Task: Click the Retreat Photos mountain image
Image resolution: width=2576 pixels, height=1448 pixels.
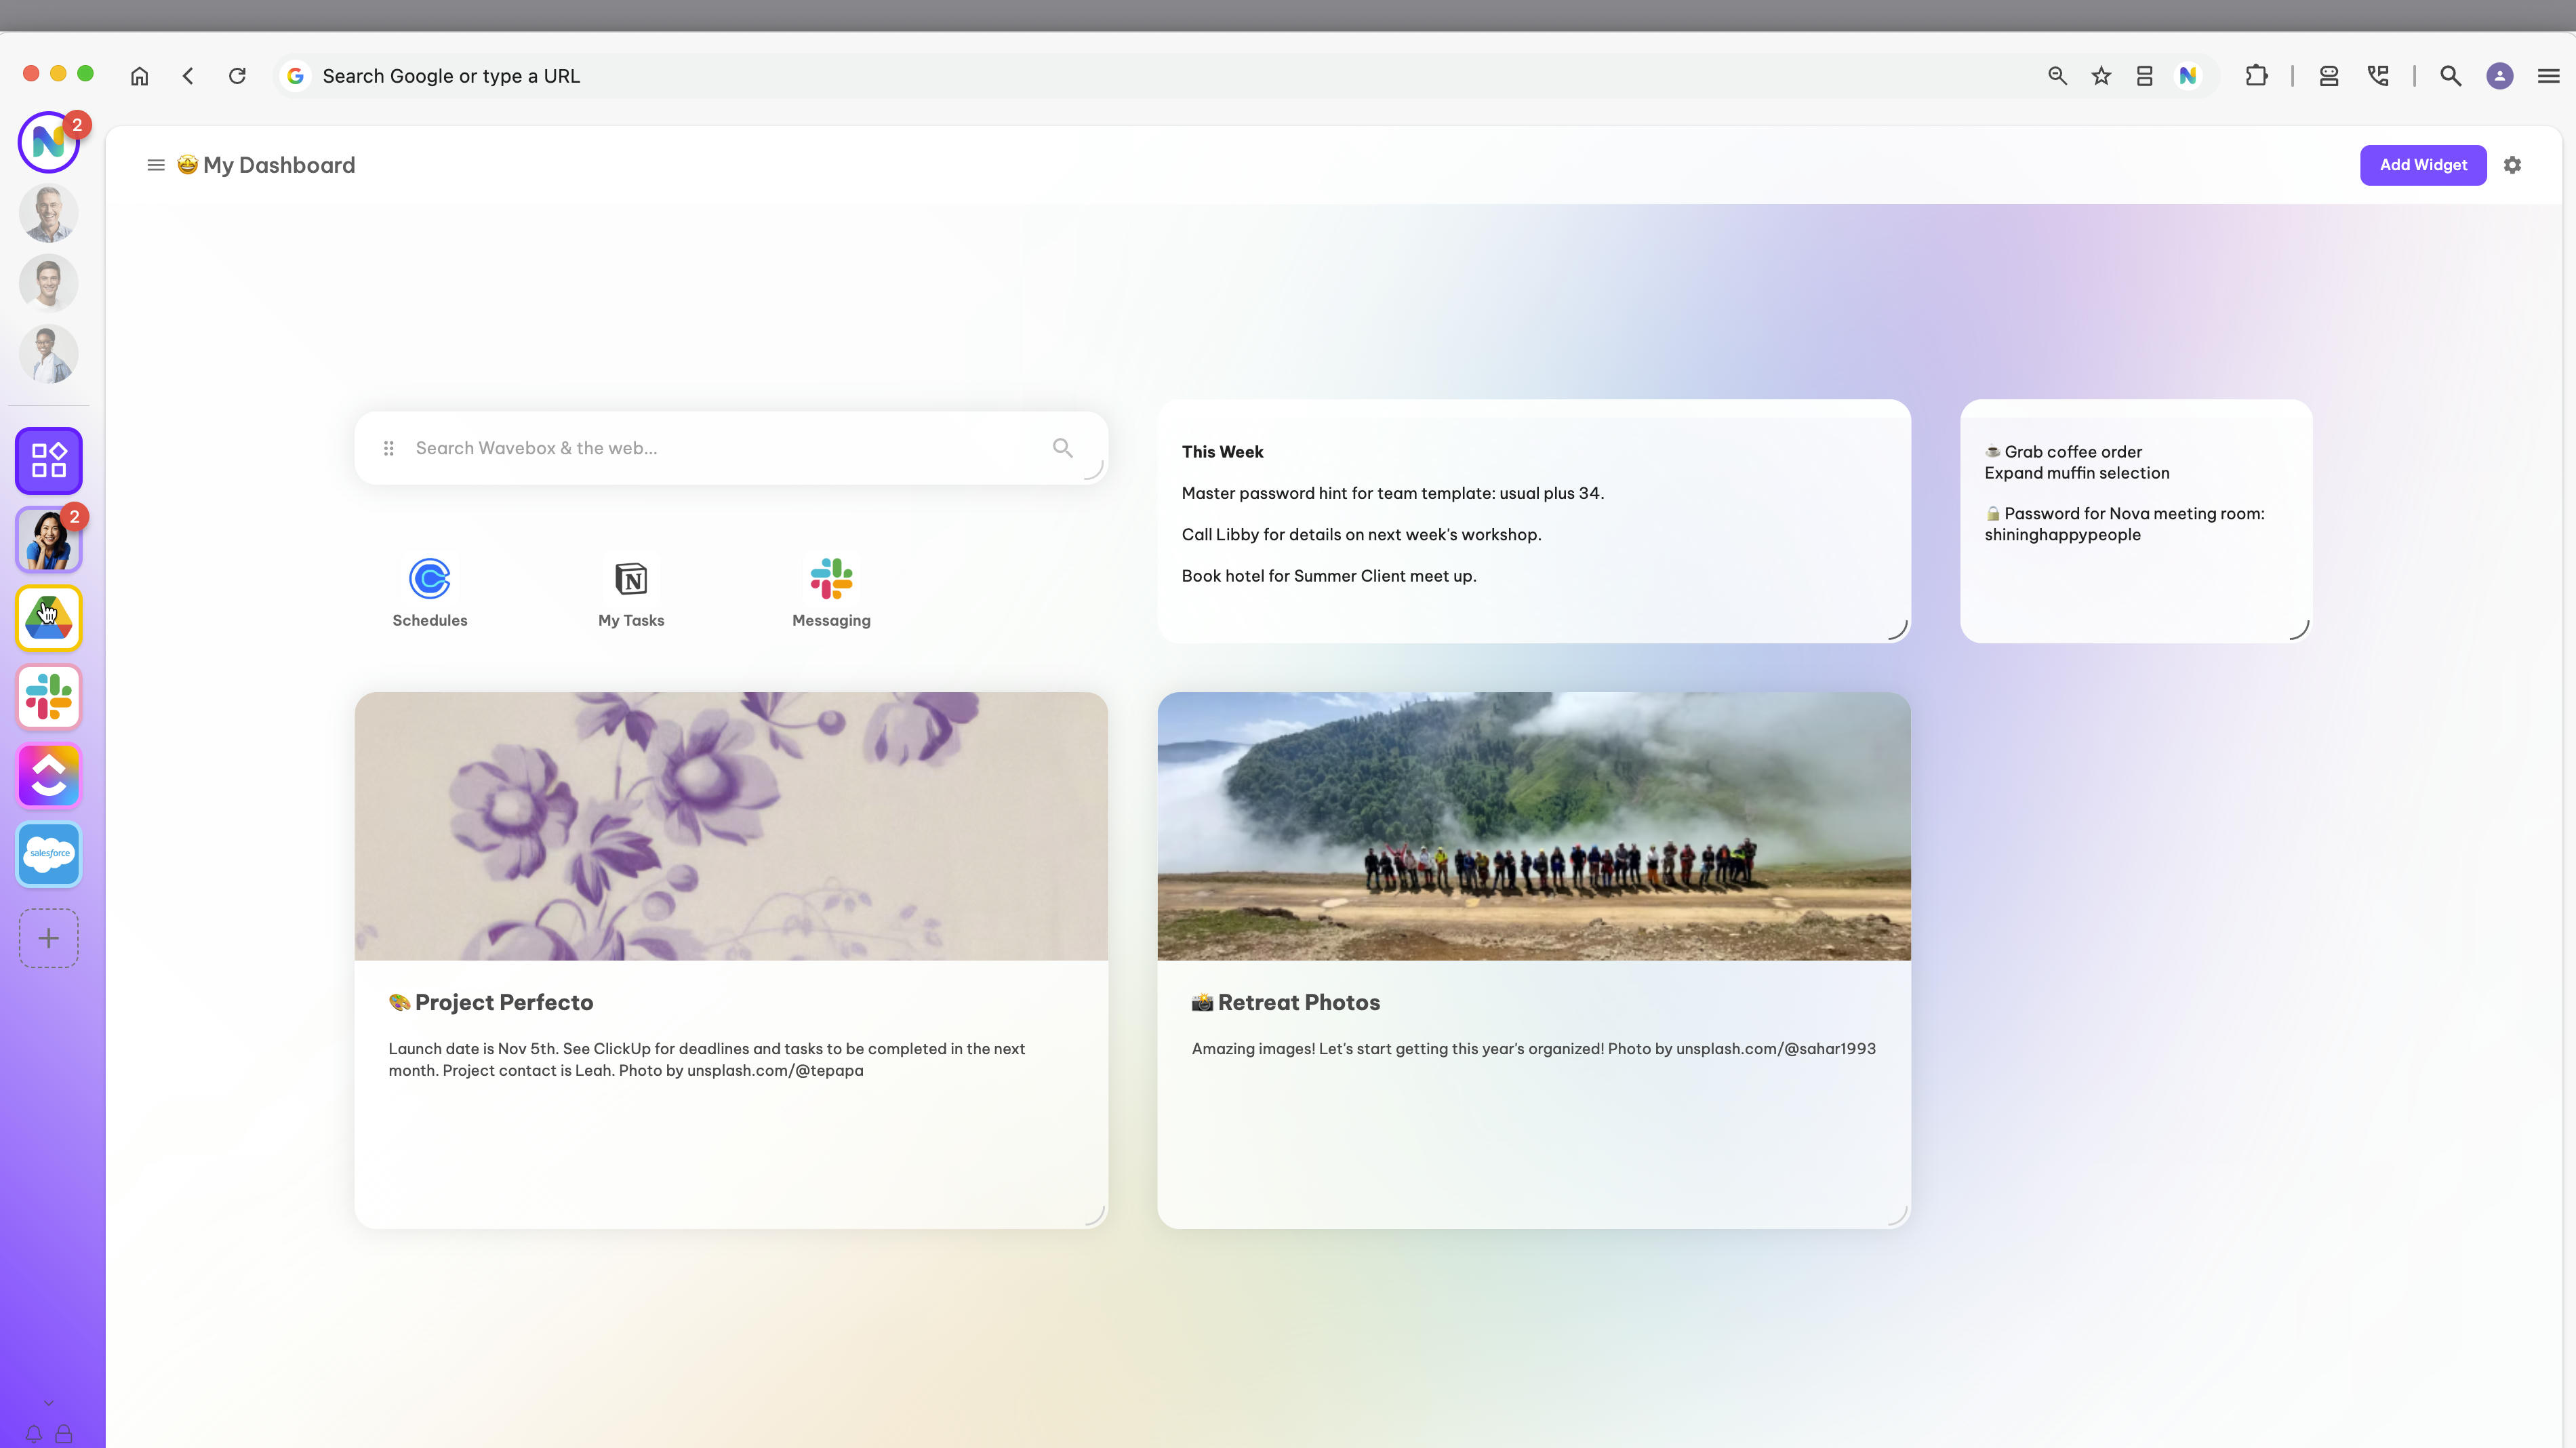Action: pyautogui.click(x=1534, y=826)
